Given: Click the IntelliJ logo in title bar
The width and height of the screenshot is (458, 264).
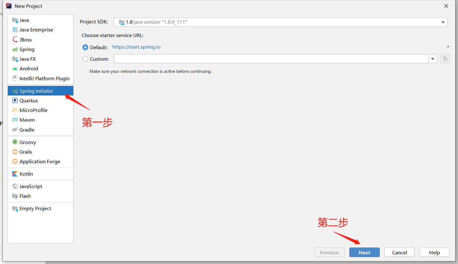Looking at the screenshot, I should pyautogui.click(x=9, y=6).
